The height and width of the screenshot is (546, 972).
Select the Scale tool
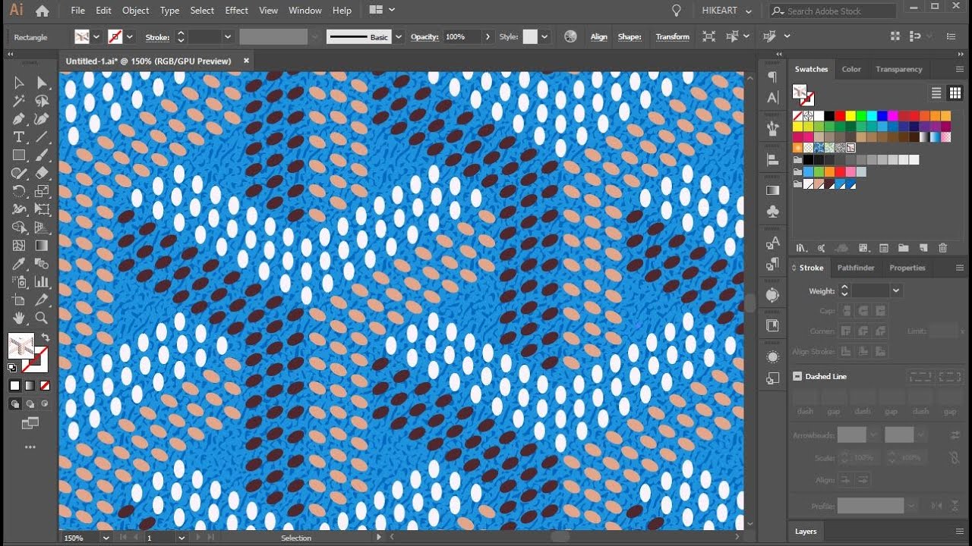[42, 192]
